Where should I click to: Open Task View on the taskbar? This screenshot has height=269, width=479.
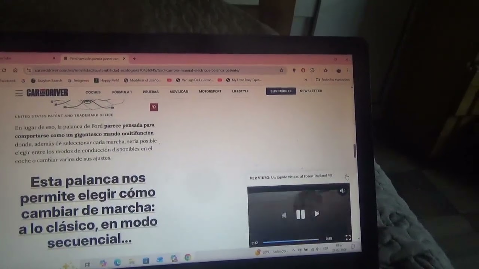[88, 265]
